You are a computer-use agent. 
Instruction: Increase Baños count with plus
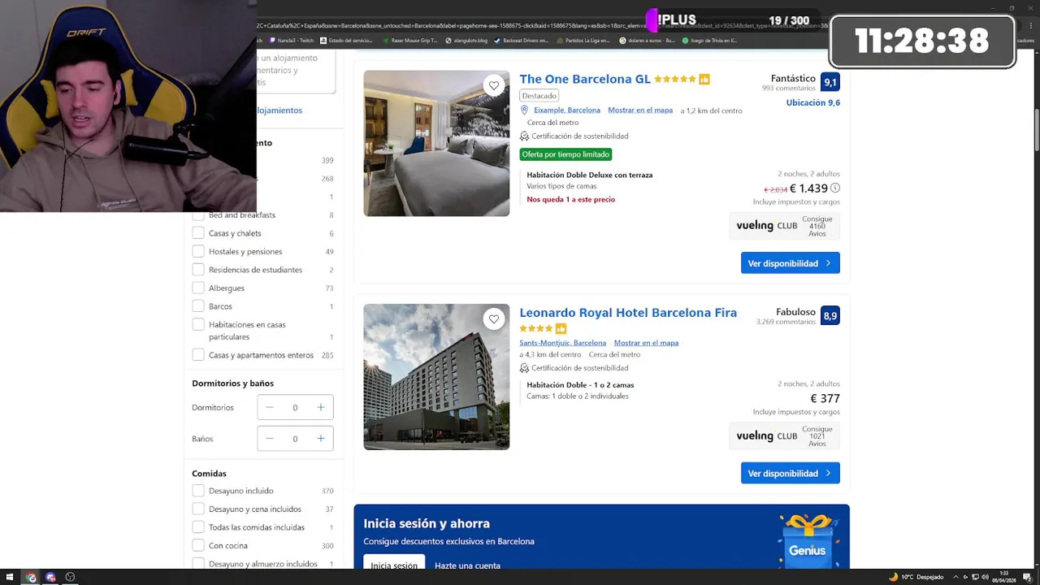click(321, 439)
